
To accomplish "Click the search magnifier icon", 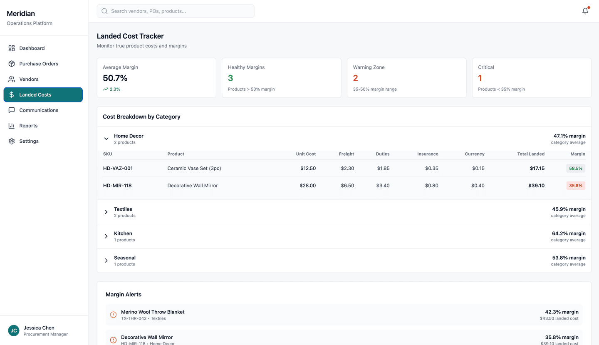I will (x=104, y=11).
